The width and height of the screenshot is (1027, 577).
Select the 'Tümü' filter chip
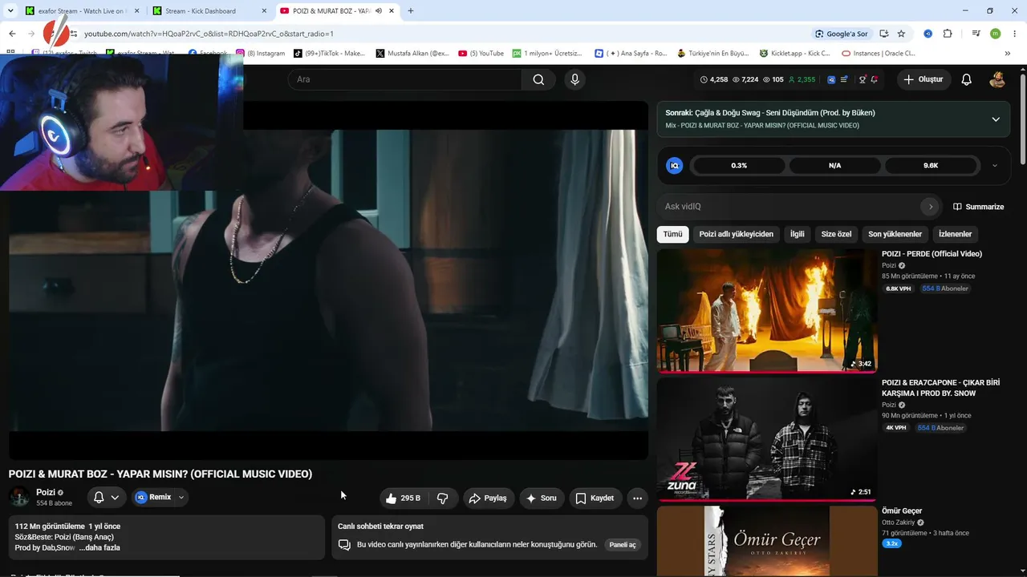point(672,234)
